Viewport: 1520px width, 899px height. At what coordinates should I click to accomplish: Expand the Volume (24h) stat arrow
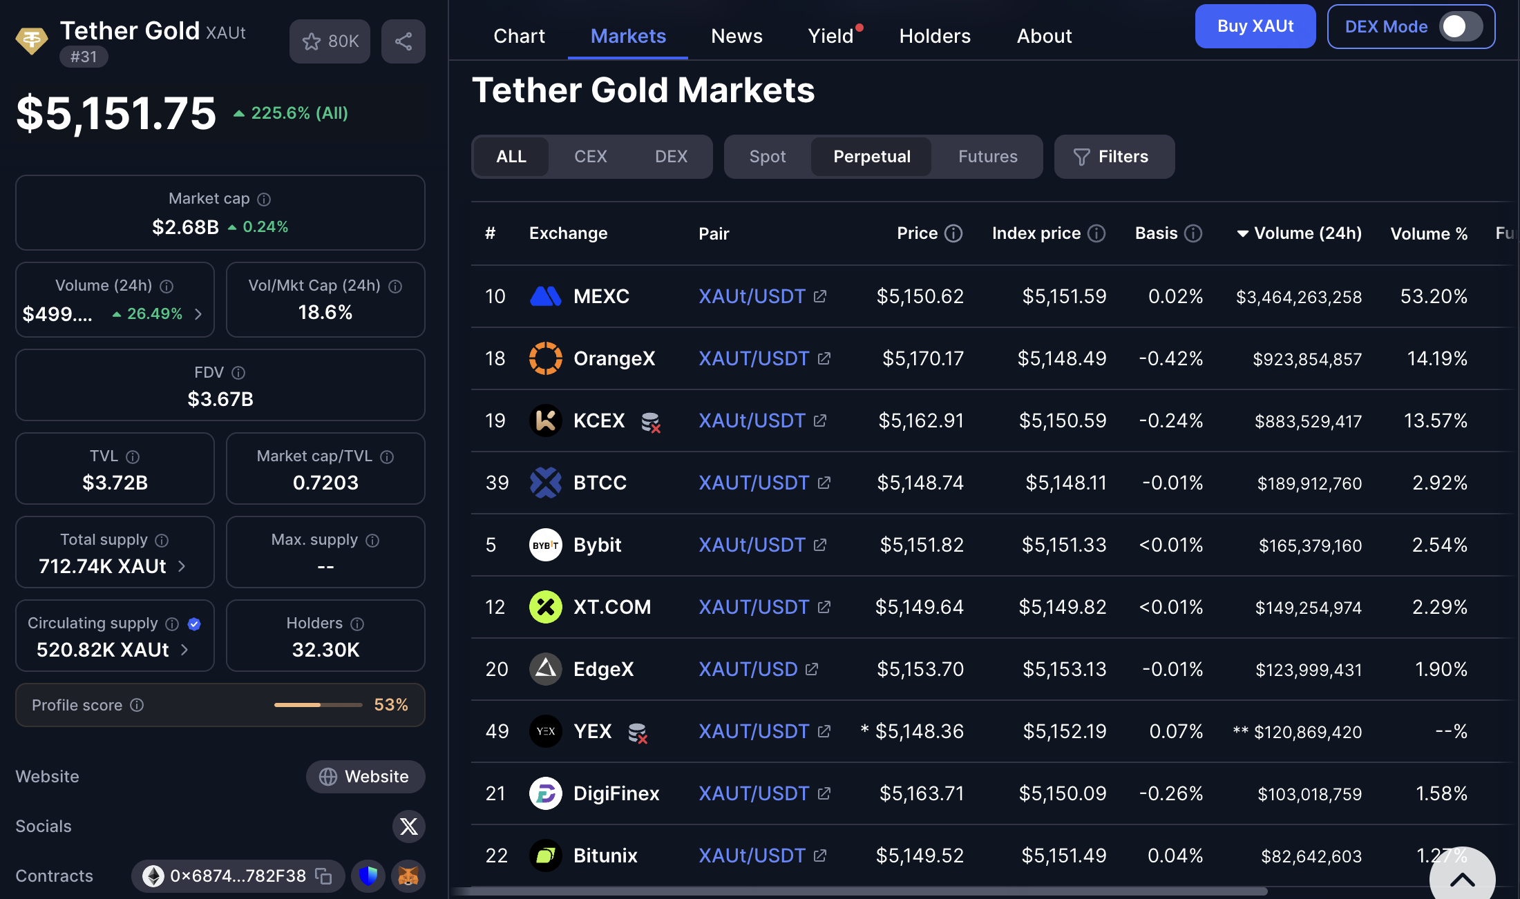coord(198,313)
